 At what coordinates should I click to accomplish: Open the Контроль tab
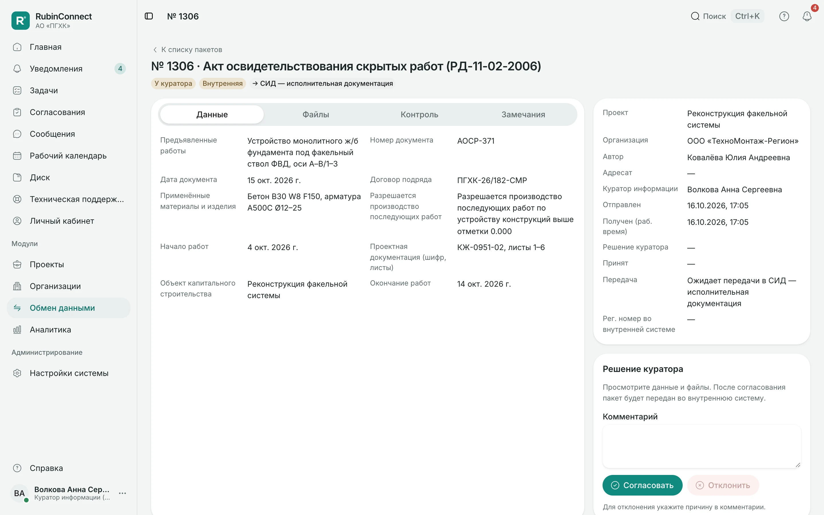(419, 114)
